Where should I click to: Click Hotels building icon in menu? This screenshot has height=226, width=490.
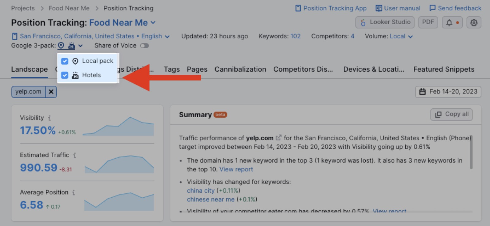coord(75,75)
